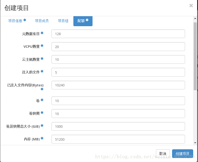Screen dimensions: 198x162
Task: Click the 卷快照 input field
Action: pyautogui.click(x=118, y=114)
